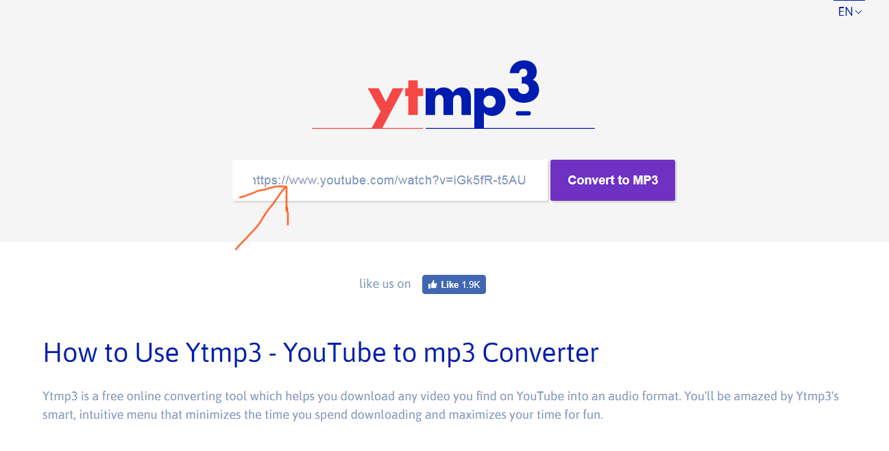Click the Facebook 'Like' text
Viewport: 889px width, 451px height.
point(450,284)
